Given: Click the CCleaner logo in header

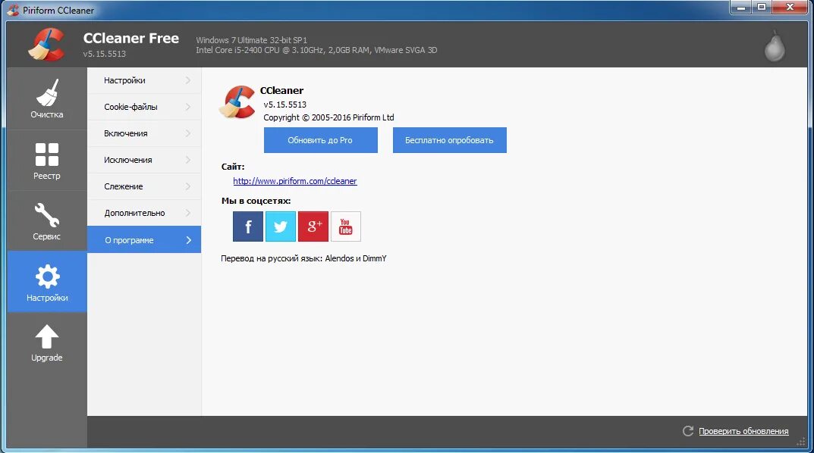Looking at the screenshot, I should [x=47, y=45].
